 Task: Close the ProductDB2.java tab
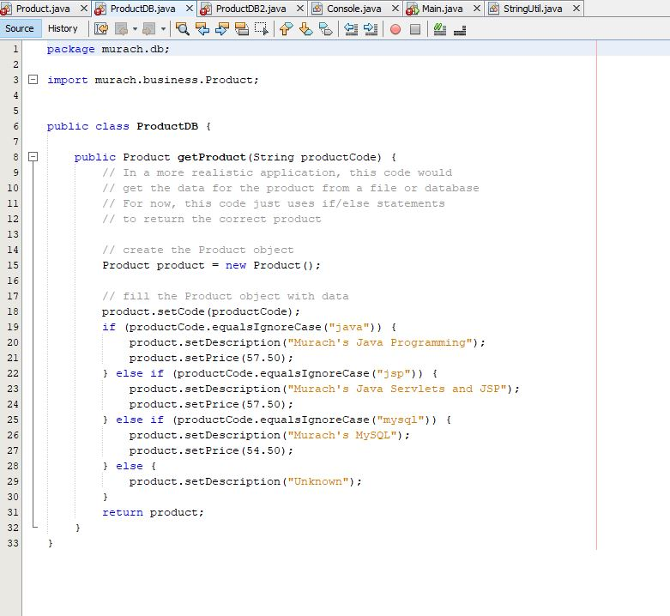tap(300, 9)
